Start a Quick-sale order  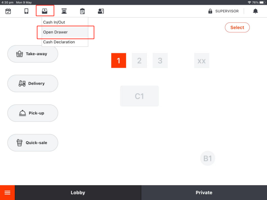click(x=33, y=143)
